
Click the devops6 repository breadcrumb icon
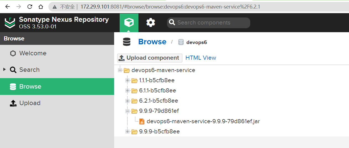click(181, 42)
